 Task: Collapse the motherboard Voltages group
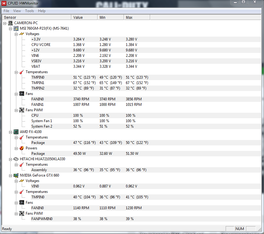pyautogui.click(x=16, y=34)
